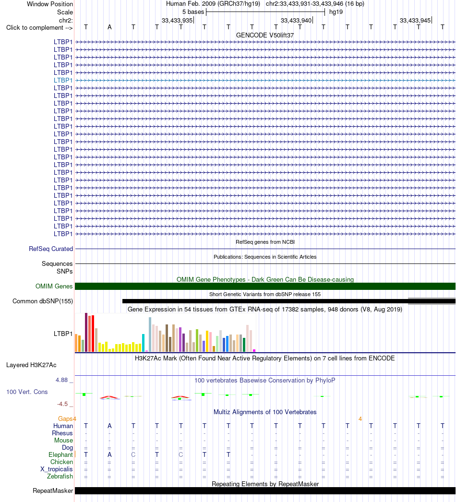Image resolution: width=456 pixels, height=502 pixels.
Task: Click the 'Zebrafish' alignment row label
Action: (60, 477)
